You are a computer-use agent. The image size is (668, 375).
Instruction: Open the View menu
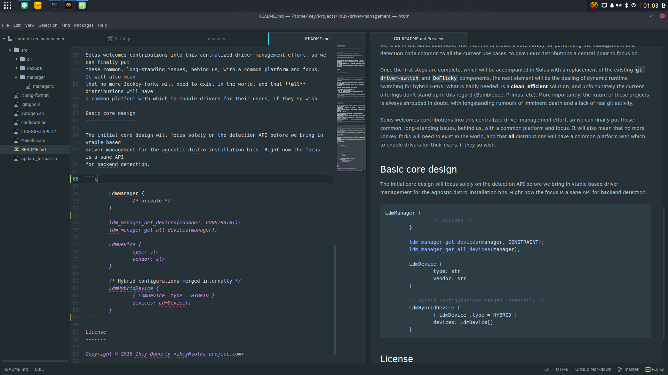pyautogui.click(x=30, y=25)
